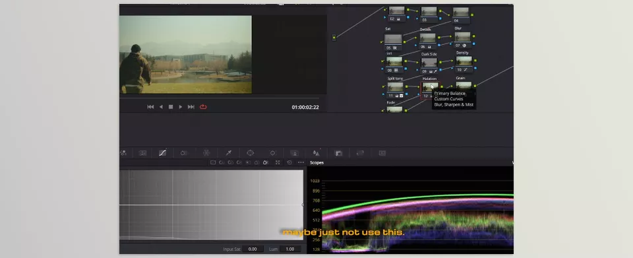Image resolution: width=633 pixels, height=258 pixels.
Task: Click the Dark Side node label
Action: 429,53
